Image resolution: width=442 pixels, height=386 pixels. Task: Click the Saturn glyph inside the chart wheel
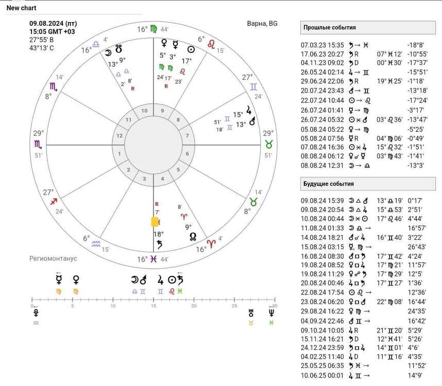(x=160, y=244)
